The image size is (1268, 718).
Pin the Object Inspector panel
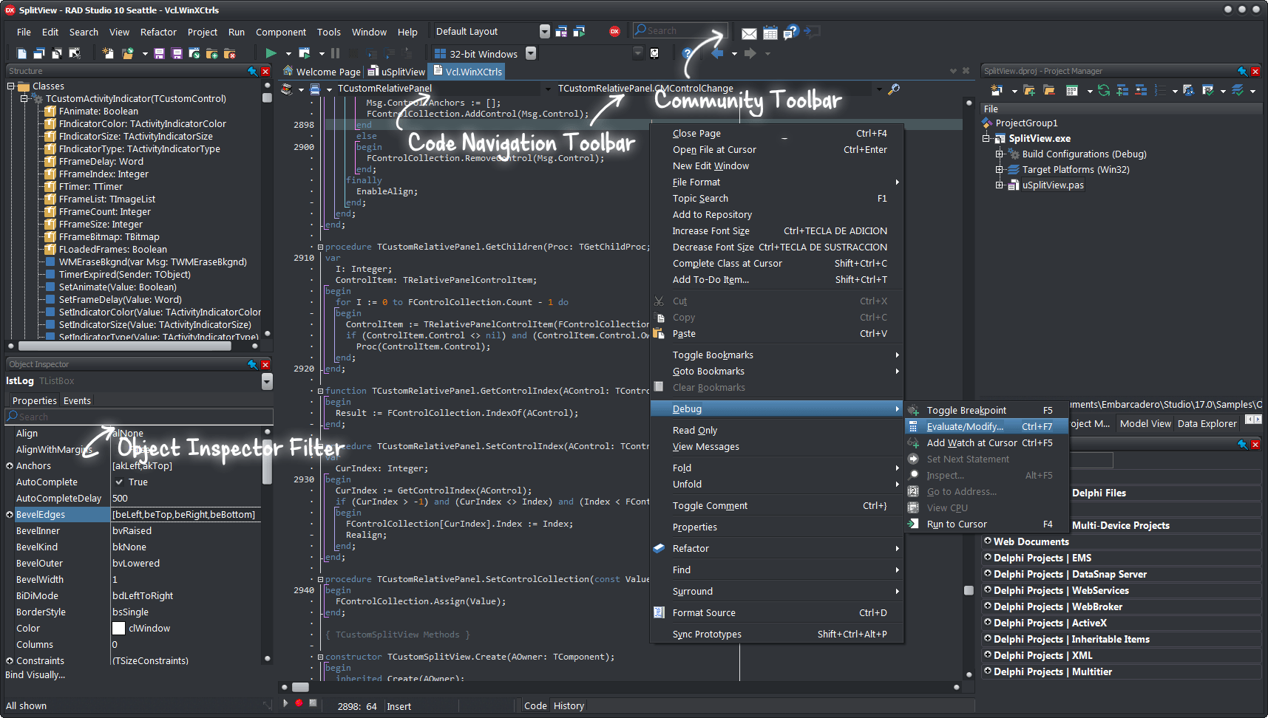(x=253, y=364)
